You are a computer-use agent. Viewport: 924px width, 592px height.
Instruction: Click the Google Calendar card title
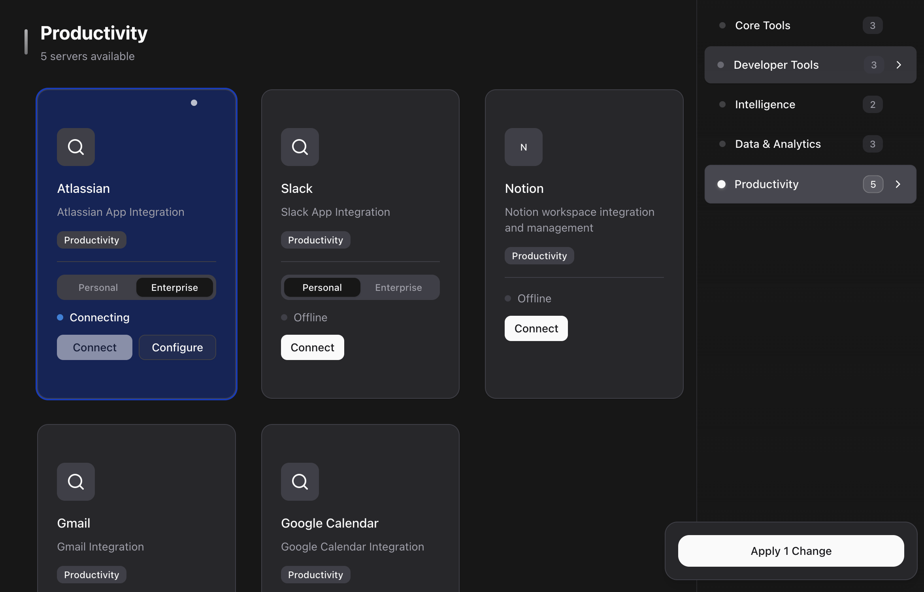coord(330,523)
